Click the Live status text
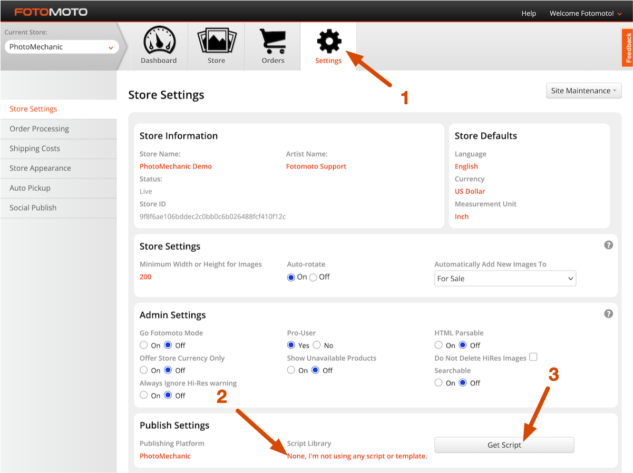The height and width of the screenshot is (473, 633). pyautogui.click(x=146, y=192)
